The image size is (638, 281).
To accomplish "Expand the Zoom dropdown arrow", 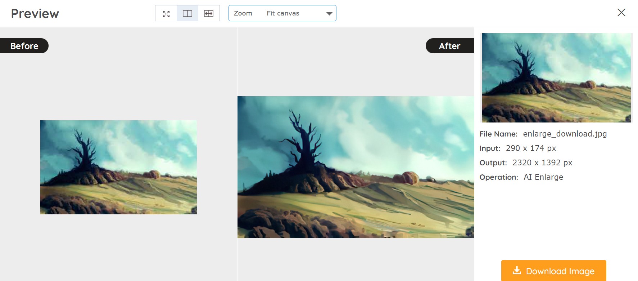I will pyautogui.click(x=329, y=14).
